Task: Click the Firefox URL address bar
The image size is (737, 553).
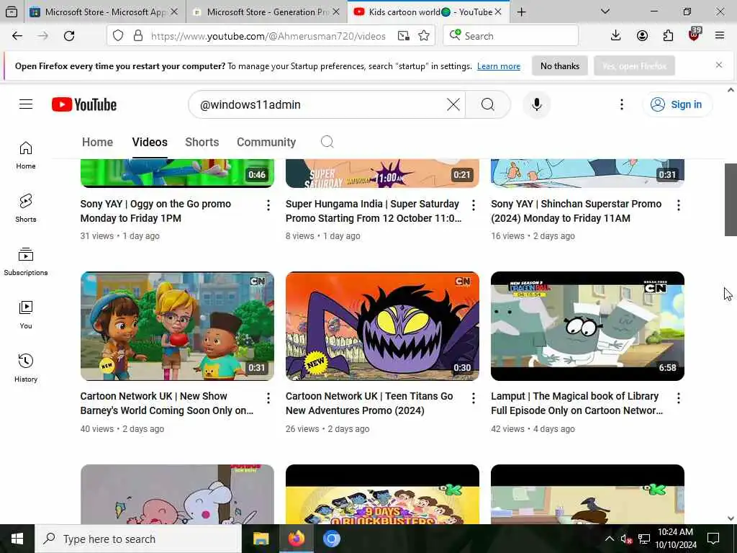Action: coord(268,36)
